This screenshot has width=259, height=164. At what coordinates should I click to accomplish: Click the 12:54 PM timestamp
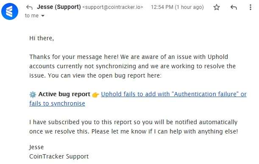click(162, 7)
